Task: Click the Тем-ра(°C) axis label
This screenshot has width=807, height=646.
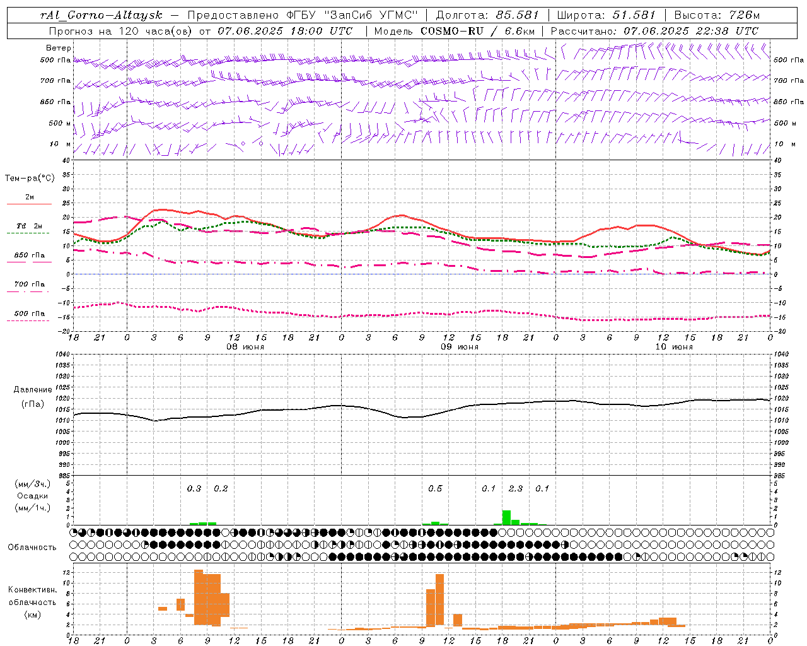Action: 30,178
